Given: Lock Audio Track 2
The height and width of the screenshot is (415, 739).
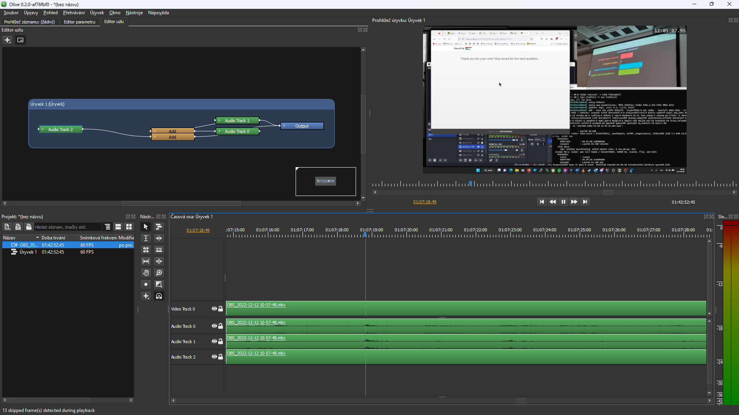Looking at the screenshot, I should click(x=220, y=357).
